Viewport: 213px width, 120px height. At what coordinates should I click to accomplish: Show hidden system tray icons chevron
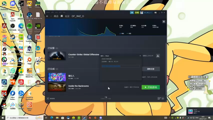click(170, 118)
